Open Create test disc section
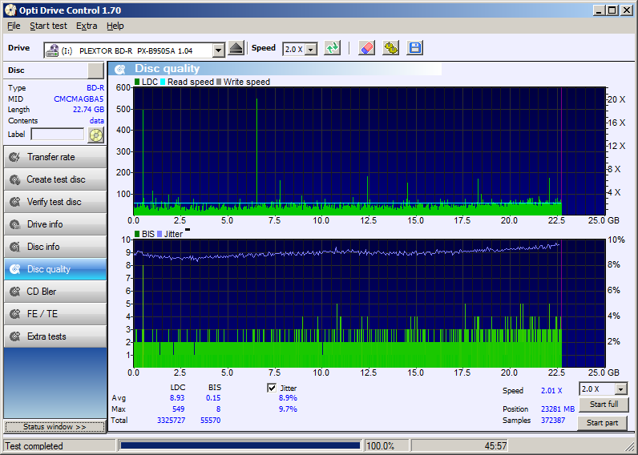Viewport: 638px width, 455px height. [x=55, y=179]
